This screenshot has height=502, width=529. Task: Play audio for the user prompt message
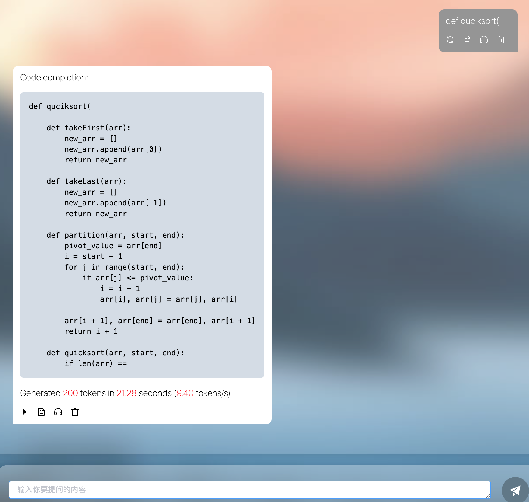pyautogui.click(x=484, y=40)
